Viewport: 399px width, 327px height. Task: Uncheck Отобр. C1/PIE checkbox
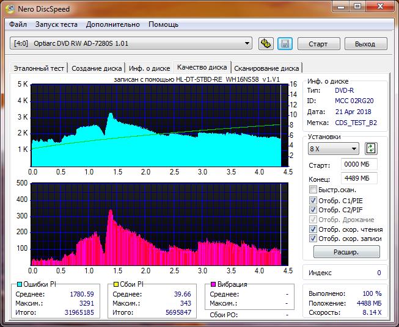tap(313, 200)
